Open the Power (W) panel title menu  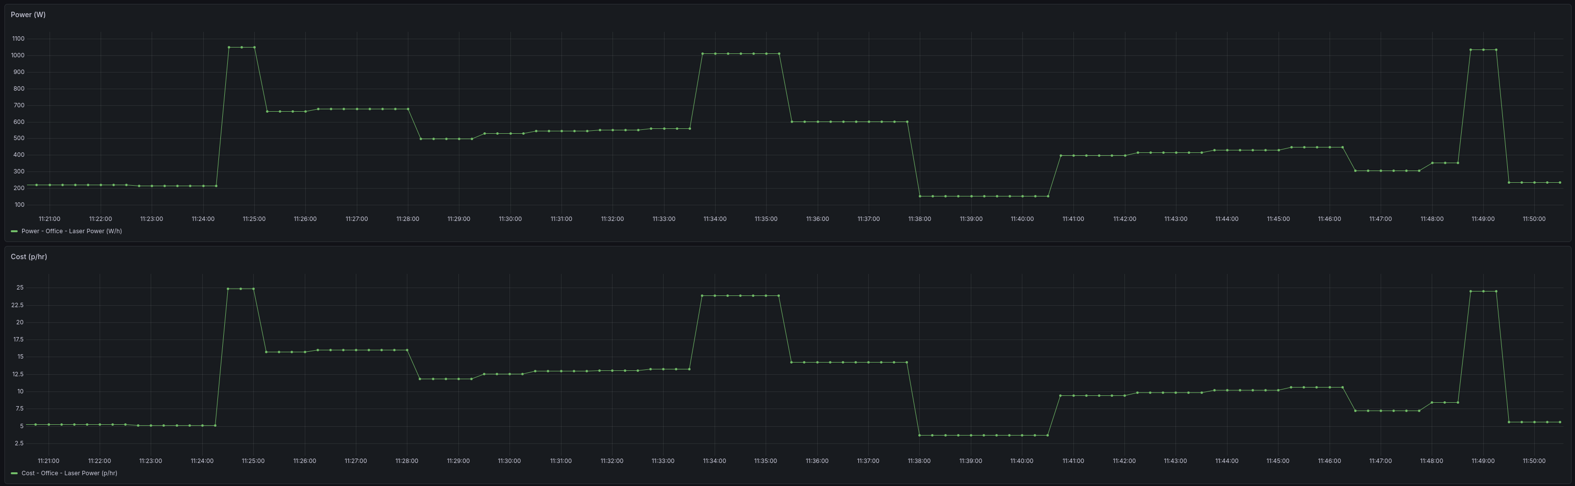(x=28, y=15)
